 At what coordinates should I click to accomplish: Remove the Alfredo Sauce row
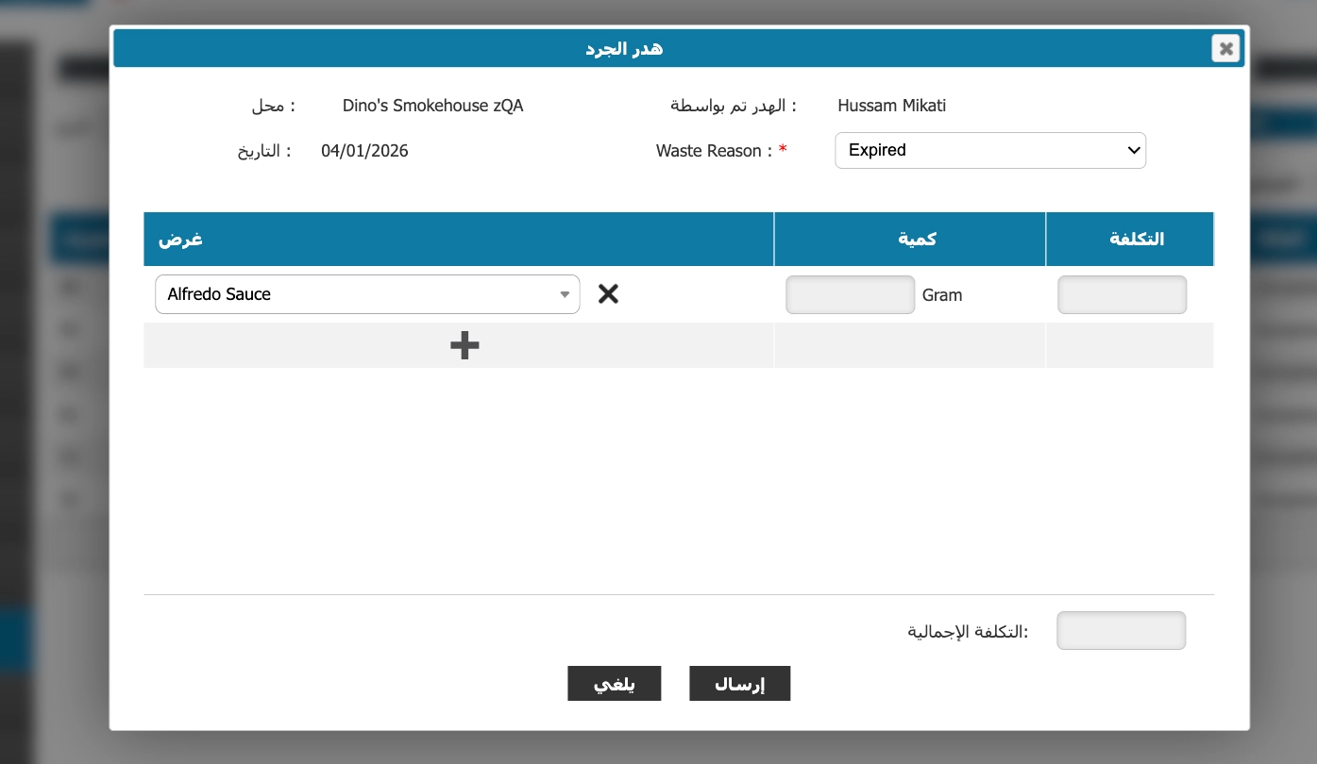pos(608,294)
